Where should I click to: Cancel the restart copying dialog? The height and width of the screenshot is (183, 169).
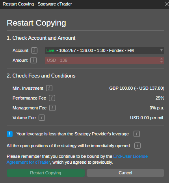pyautogui.click(x=125, y=173)
